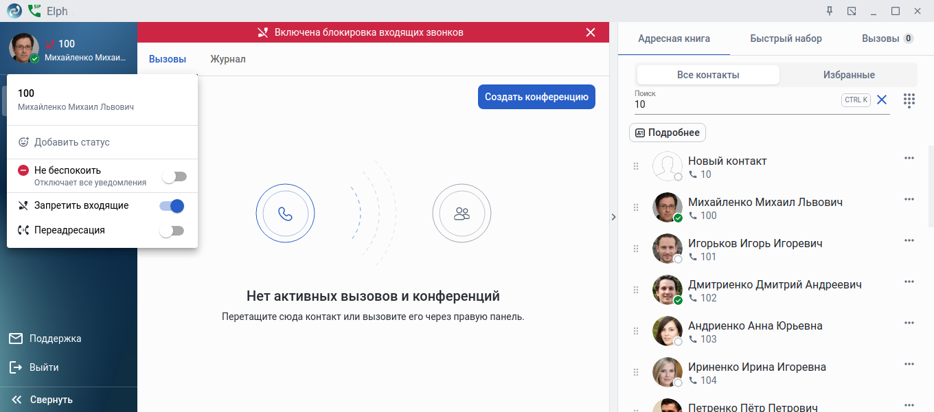Click the contacts list vertical scrollbar
The width and height of the screenshot is (934, 412).
point(931,186)
